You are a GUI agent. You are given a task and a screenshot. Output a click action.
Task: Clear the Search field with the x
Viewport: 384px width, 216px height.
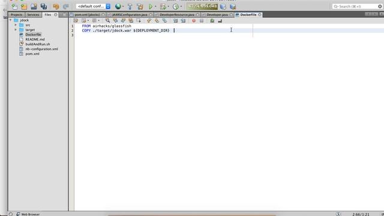[380, 7]
